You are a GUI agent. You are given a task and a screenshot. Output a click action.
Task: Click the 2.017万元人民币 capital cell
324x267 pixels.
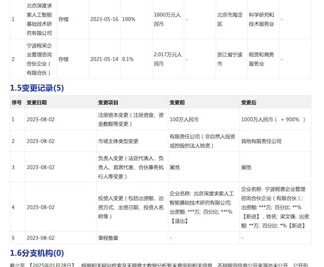[168, 59]
